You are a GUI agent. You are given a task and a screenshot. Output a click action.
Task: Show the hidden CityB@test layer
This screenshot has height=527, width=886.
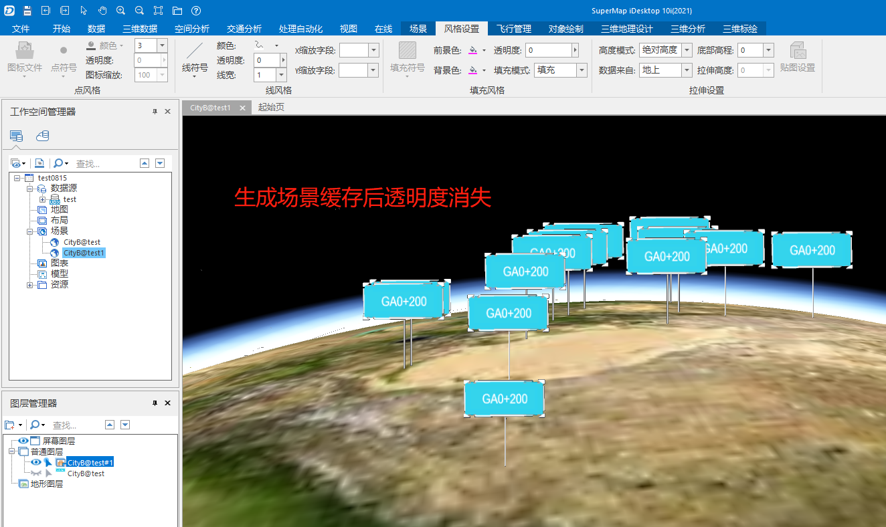coord(36,473)
